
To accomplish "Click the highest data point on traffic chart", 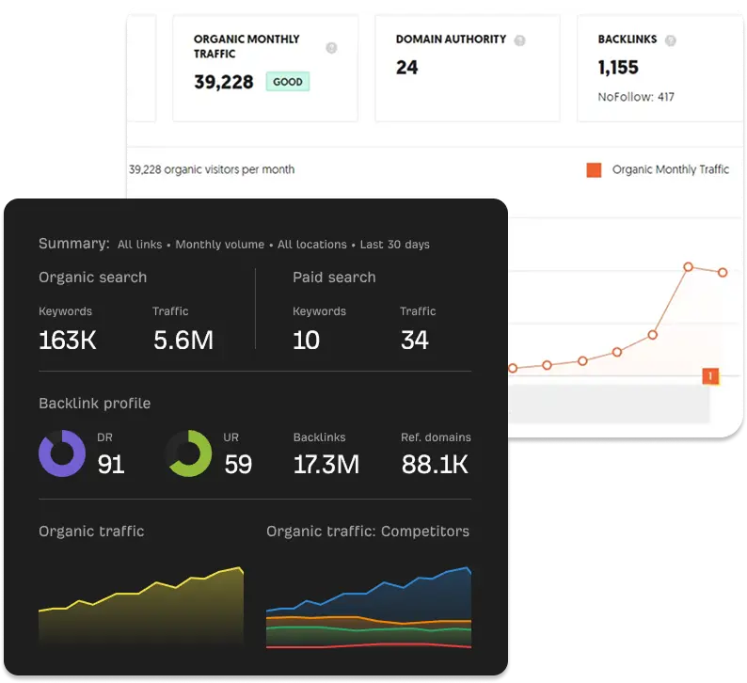I will (688, 267).
